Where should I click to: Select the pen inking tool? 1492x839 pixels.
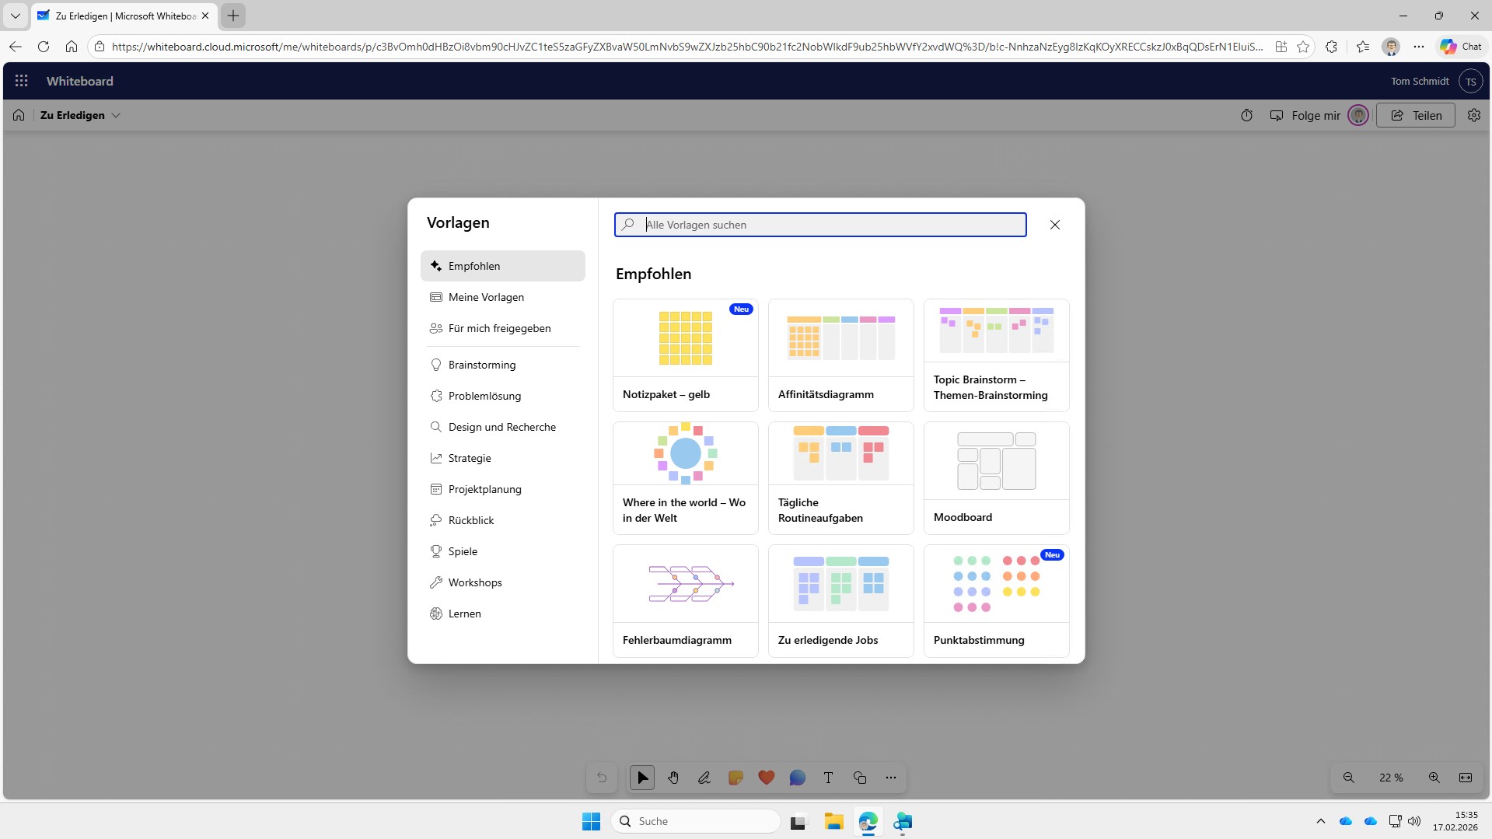(x=704, y=778)
